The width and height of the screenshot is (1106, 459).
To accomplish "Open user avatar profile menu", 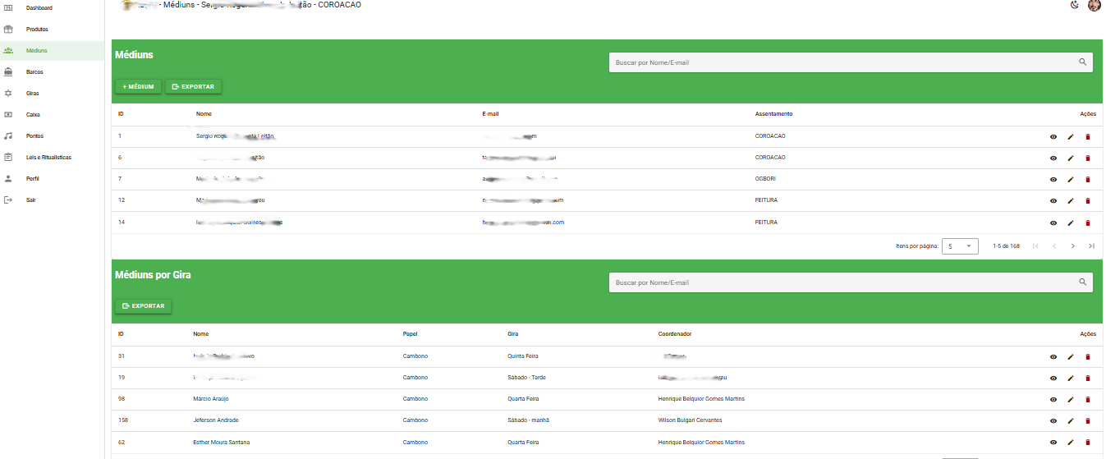I will tap(1094, 6).
